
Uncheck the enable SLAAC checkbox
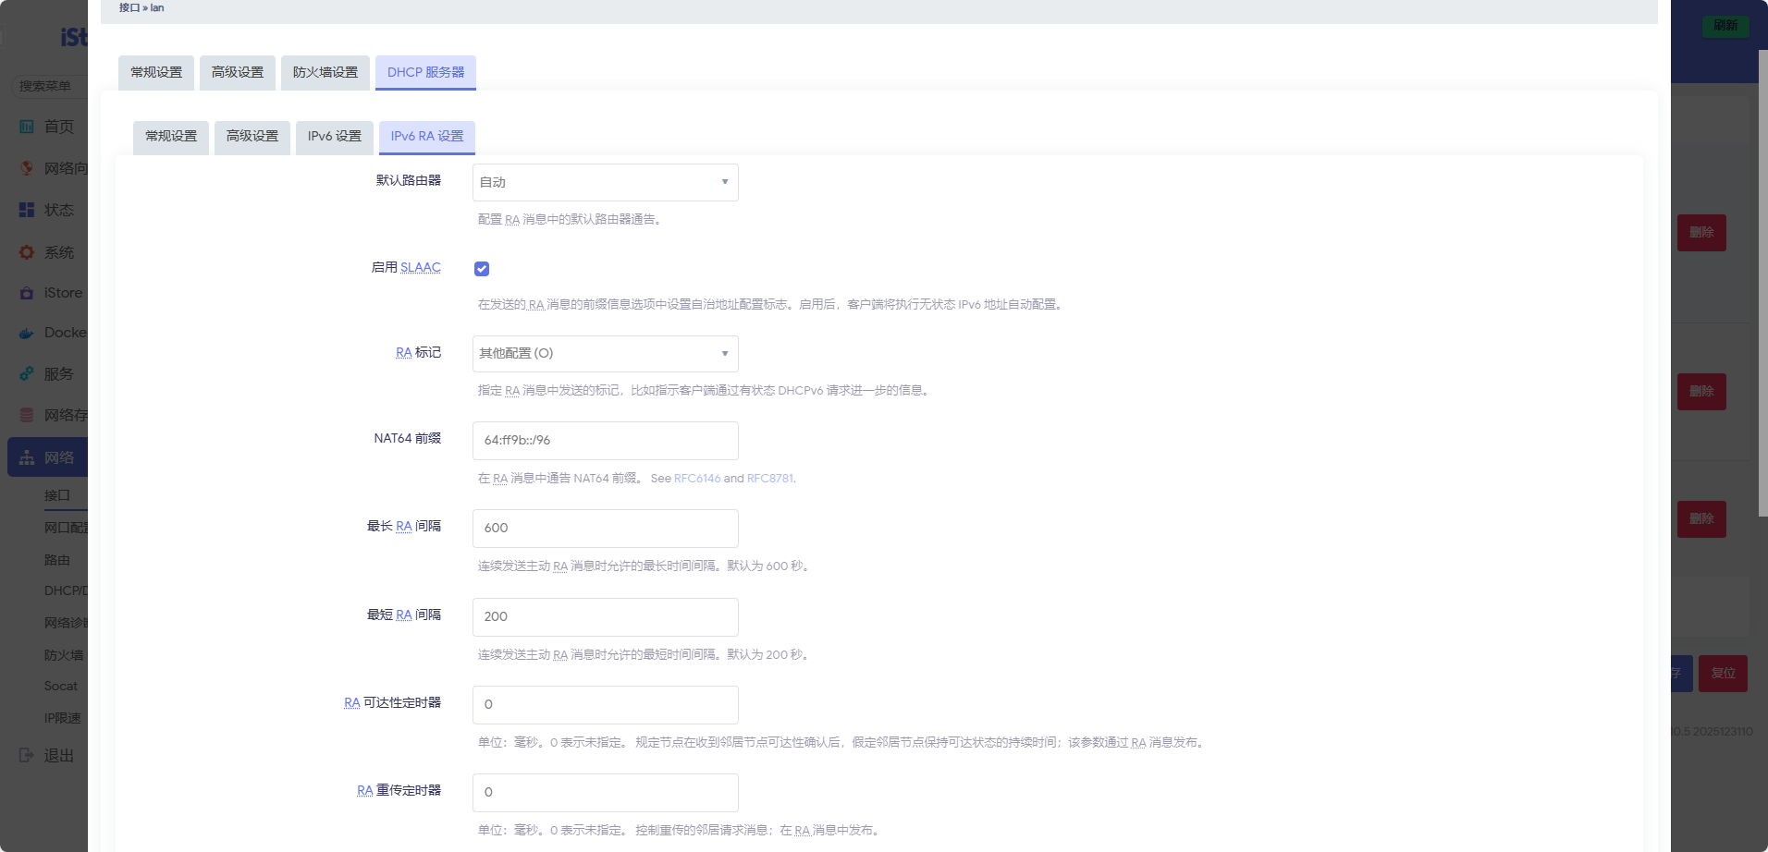[482, 269]
